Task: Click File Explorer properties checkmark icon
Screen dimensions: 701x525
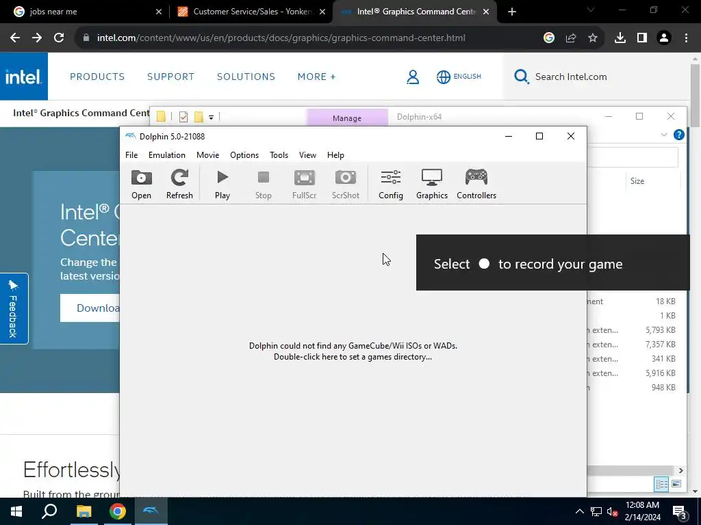Action: click(183, 117)
